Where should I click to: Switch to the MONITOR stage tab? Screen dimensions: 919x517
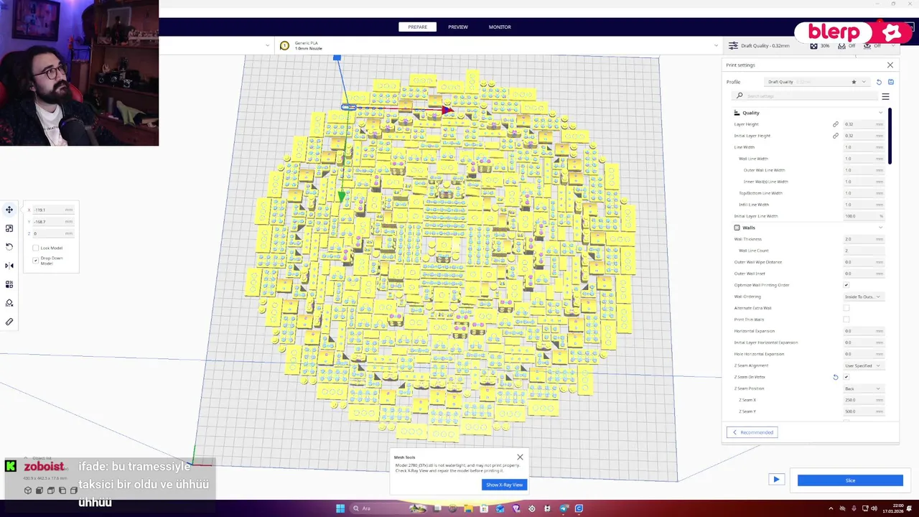pyautogui.click(x=500, y=27)
